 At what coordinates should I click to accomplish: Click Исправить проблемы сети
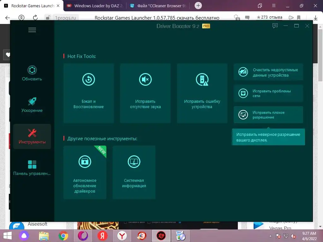point(268,93)
